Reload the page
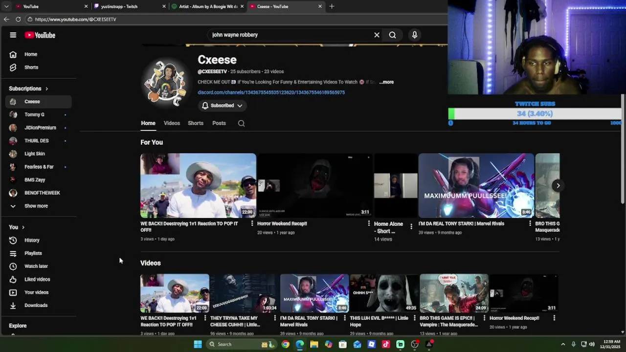The width and height of the screenshot is (626, 352). [18, 19]
